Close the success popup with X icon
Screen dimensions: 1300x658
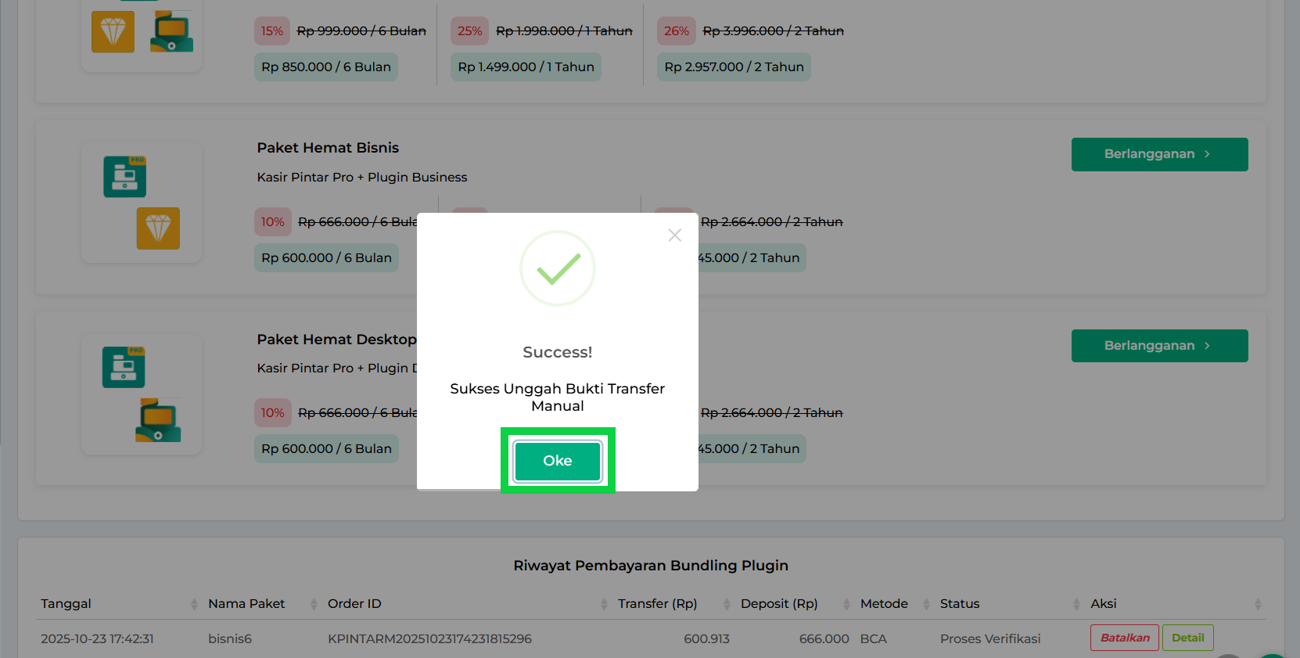[x=674, y=236]
